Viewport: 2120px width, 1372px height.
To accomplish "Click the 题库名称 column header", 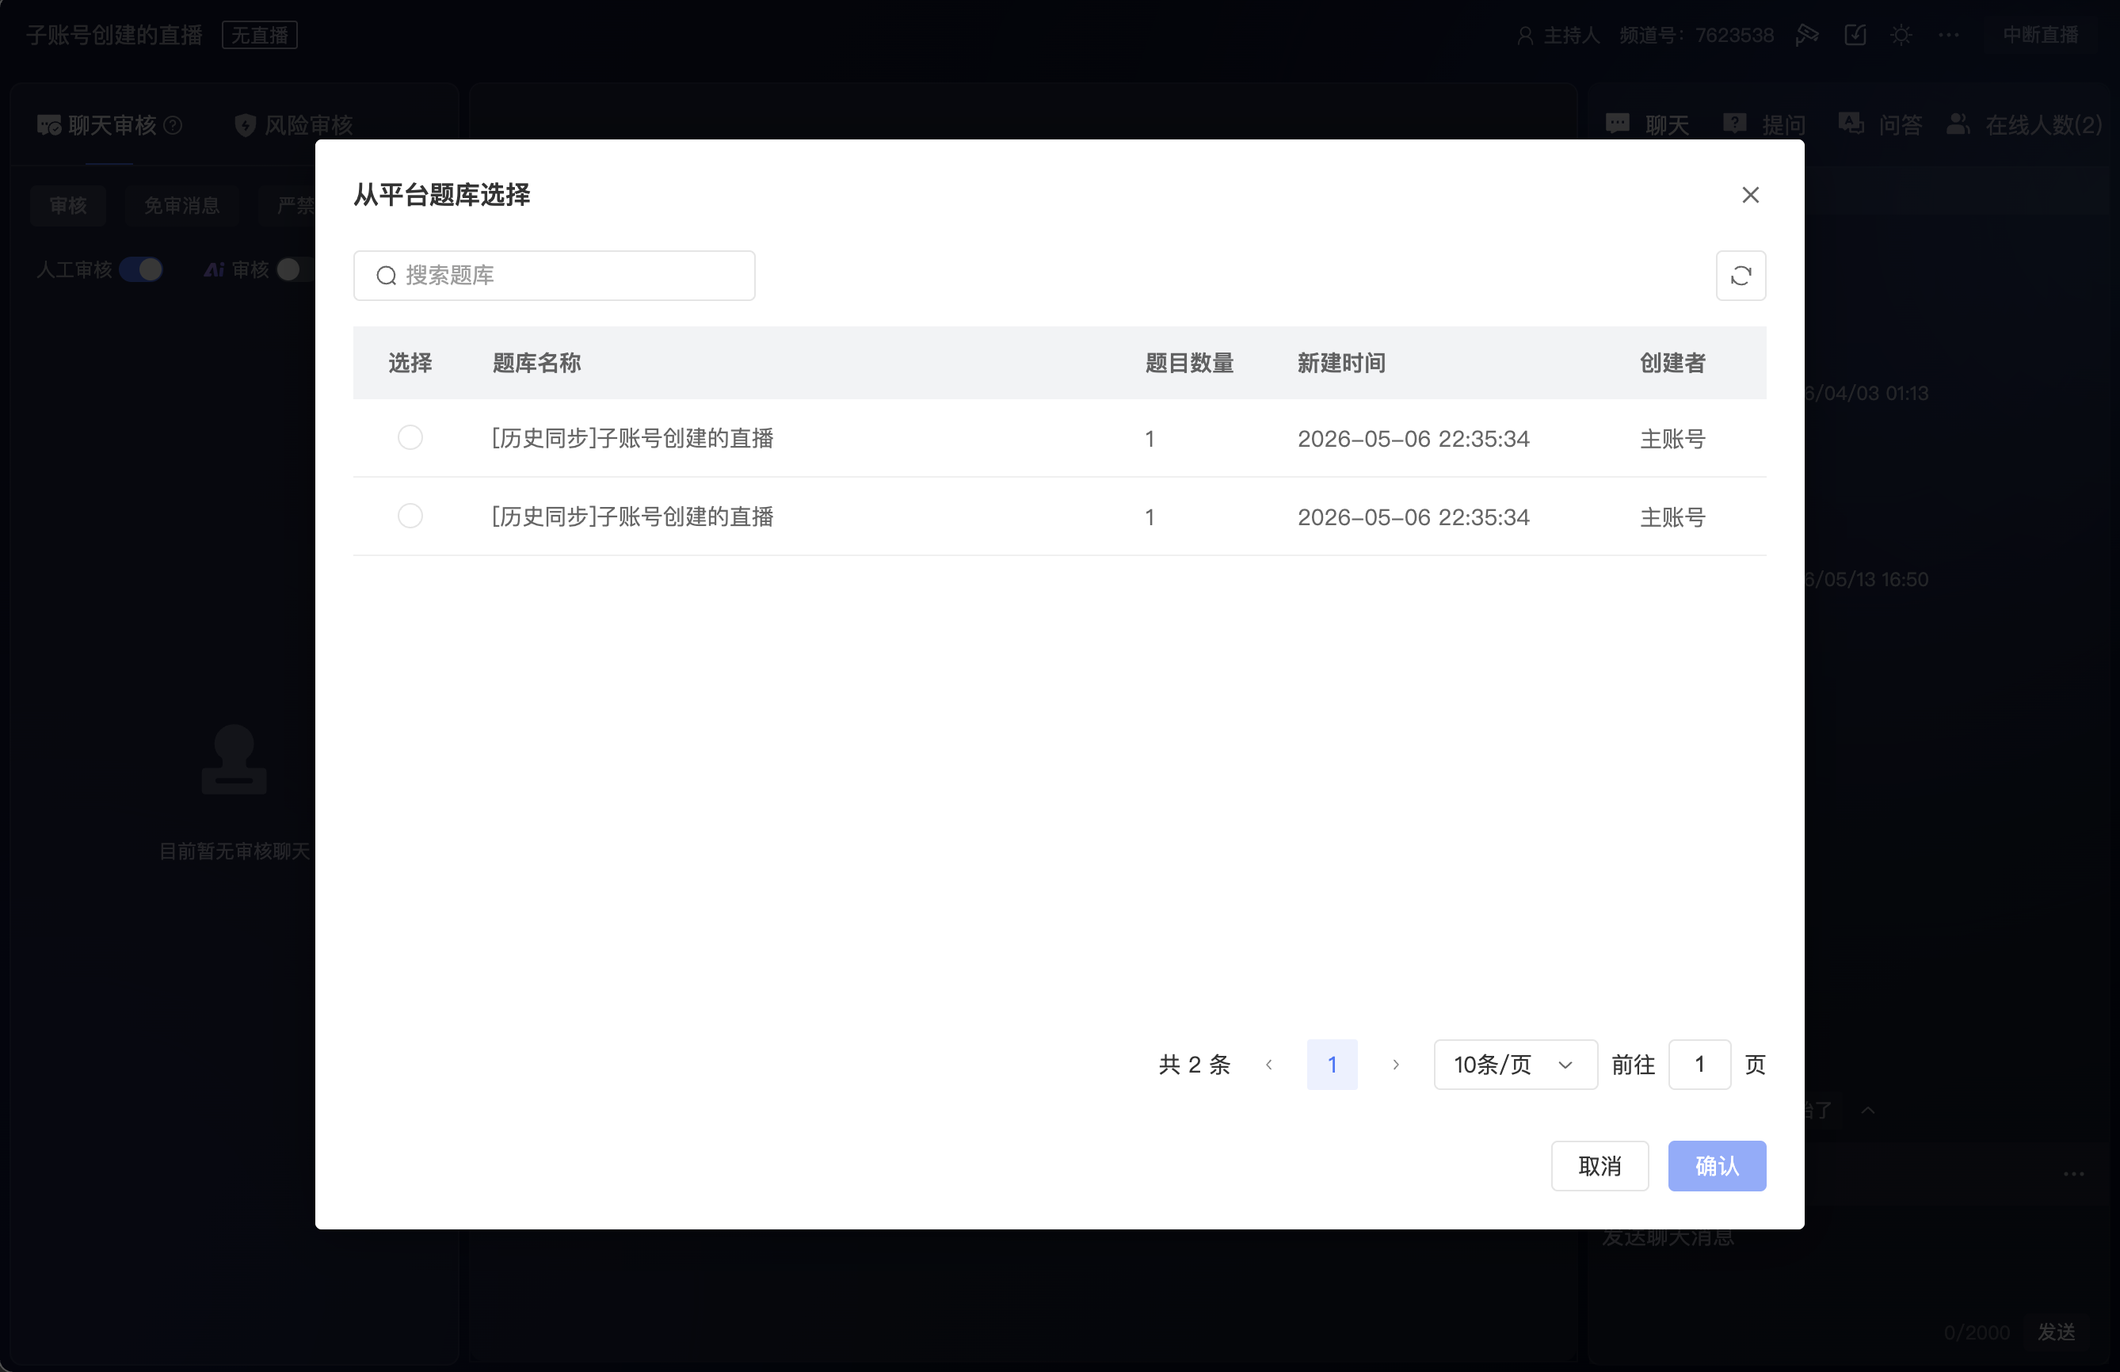I will click(536, 363).
